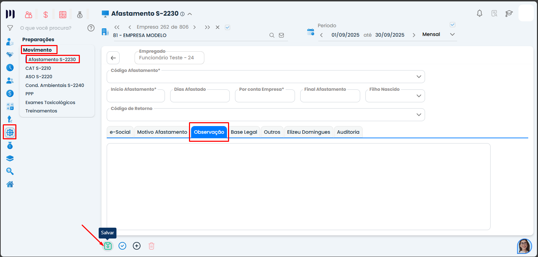Image resolution: width=538 pixels, height=257 pixels.
Task: Click the graduation cap training icon
Action: 509,14
